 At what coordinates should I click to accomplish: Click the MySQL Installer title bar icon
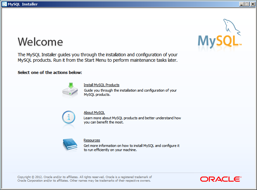pyautogui.click(x=5, y=4)
